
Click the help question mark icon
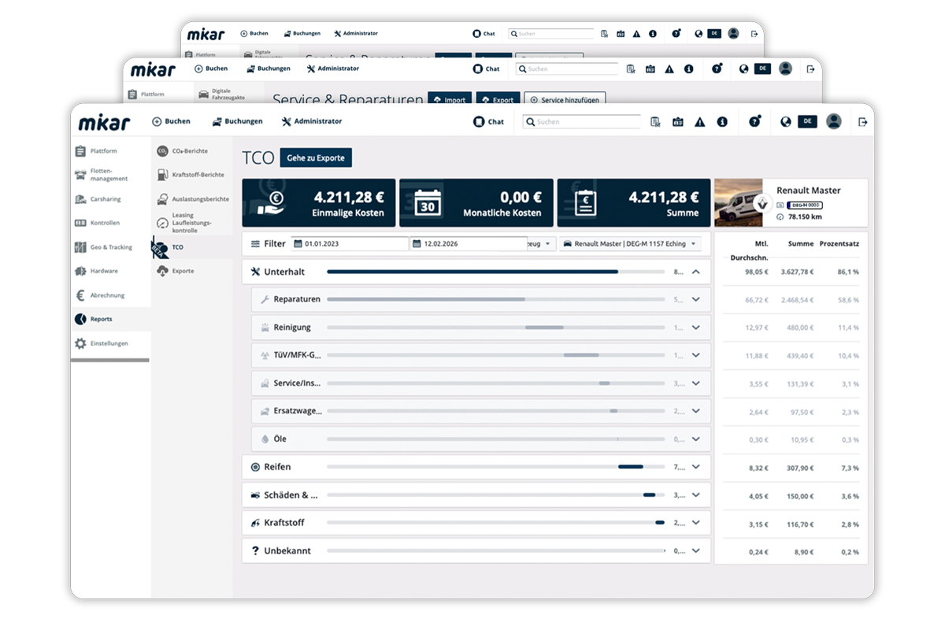tap(754, 122)
